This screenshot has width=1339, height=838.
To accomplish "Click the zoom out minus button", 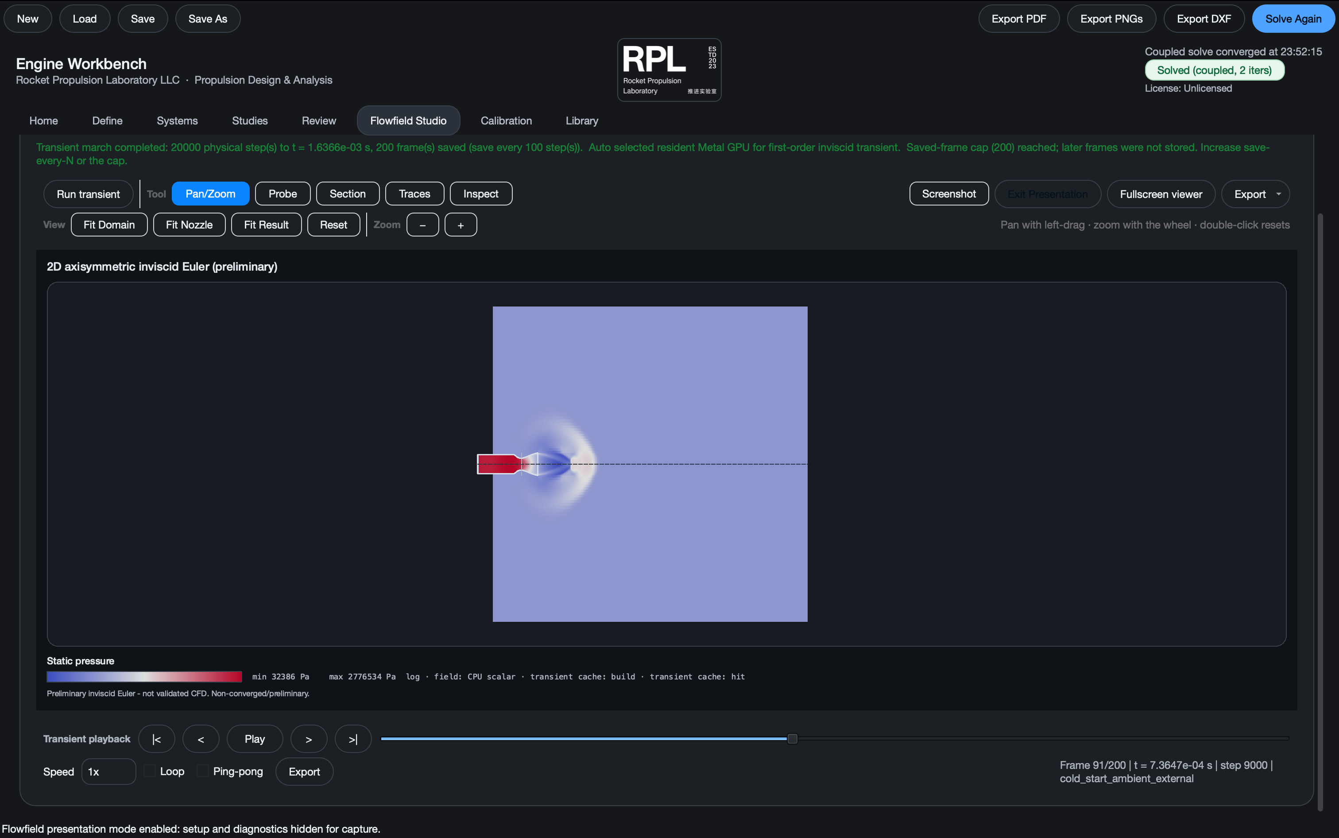I will [423, 225].
